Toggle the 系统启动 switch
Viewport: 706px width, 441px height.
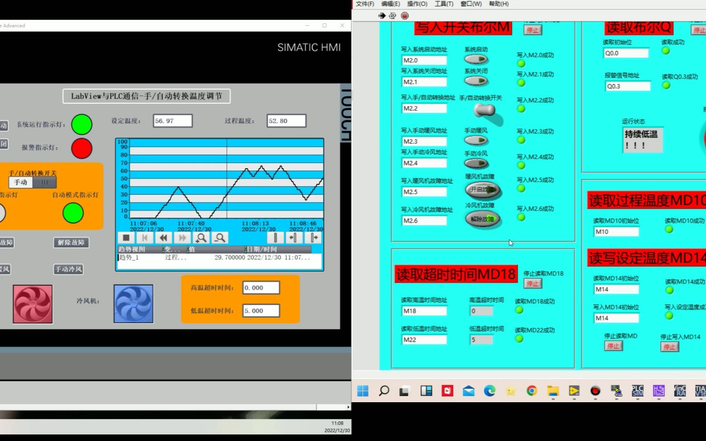click(x=477, y=59)
